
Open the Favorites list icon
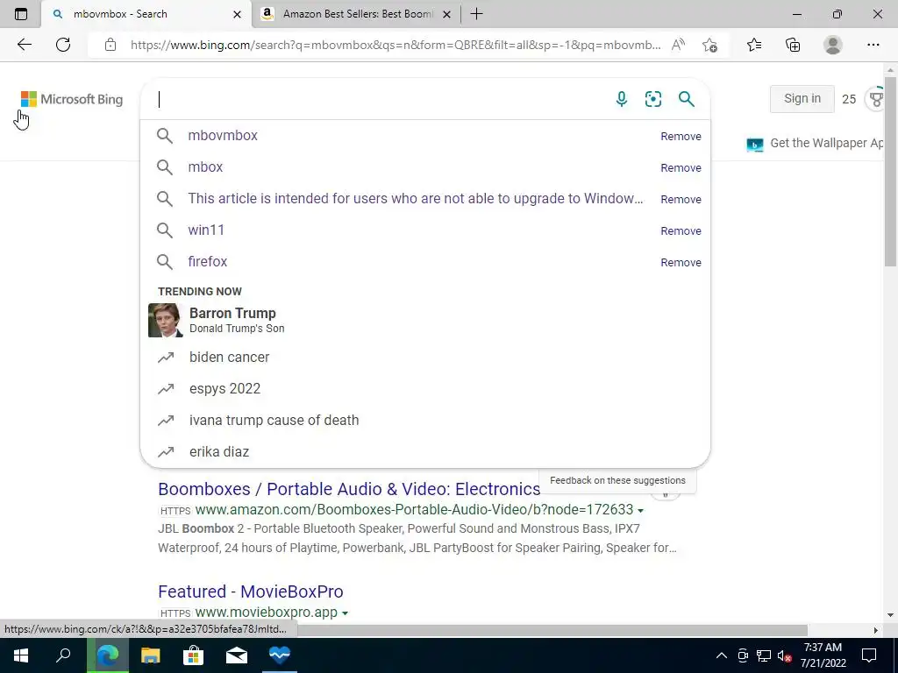(754, 45)
